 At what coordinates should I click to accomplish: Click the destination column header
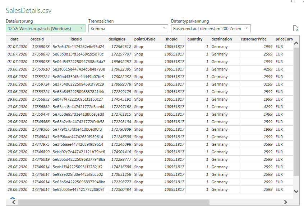(222, 39)
